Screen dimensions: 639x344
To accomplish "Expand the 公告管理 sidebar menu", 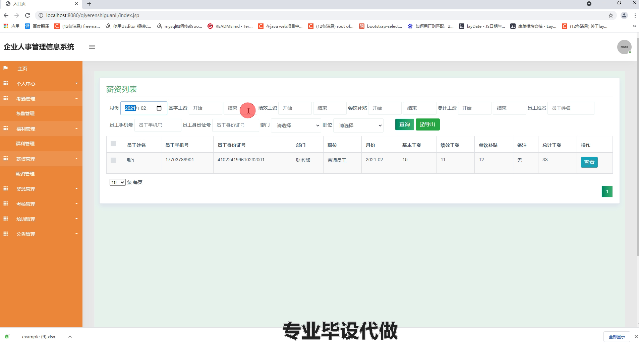I will pos(41,234).
